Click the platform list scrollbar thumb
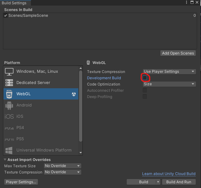 (x=81, y=106)
